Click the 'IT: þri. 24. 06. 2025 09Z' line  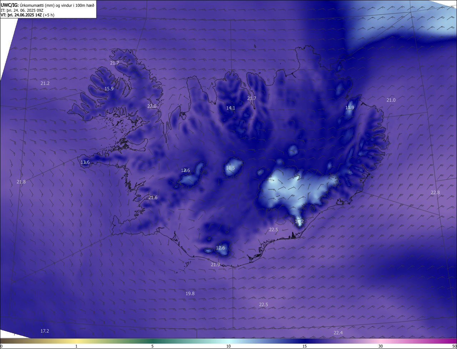[x=22, y=10]
